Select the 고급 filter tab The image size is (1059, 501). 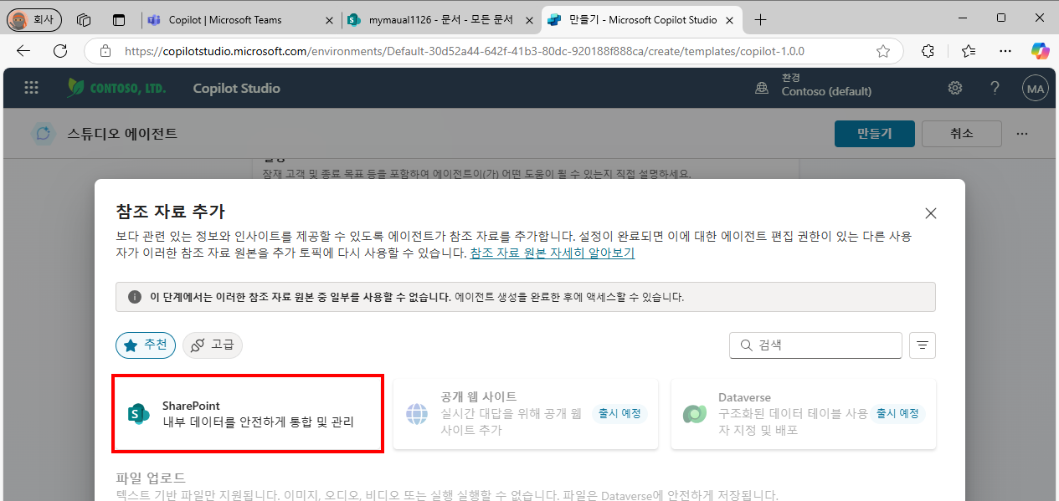click(213, 345)
